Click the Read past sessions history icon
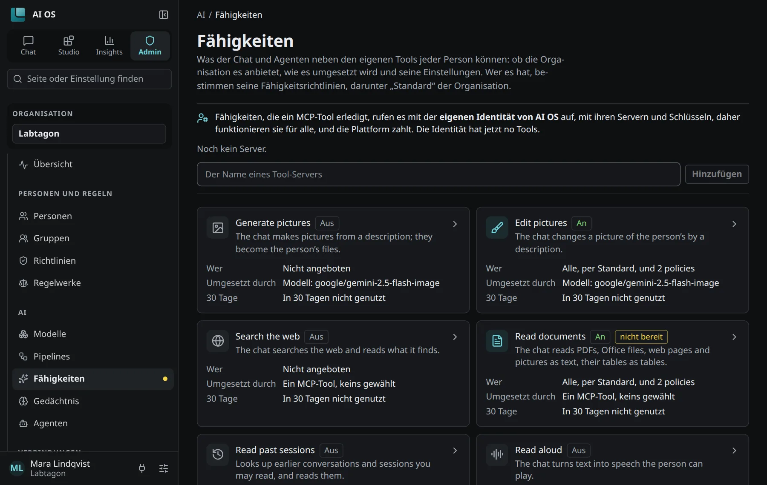The image size is (767, 485). (218, 455)
